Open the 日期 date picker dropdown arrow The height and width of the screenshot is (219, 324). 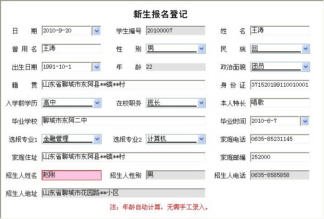97,31
